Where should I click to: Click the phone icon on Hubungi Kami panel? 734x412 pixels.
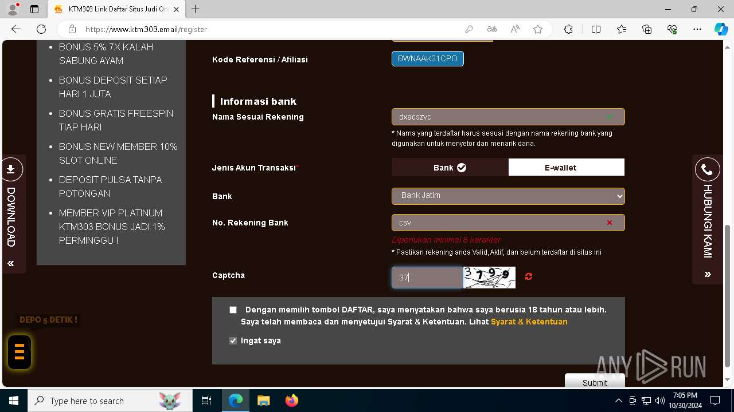coord(707,170)
